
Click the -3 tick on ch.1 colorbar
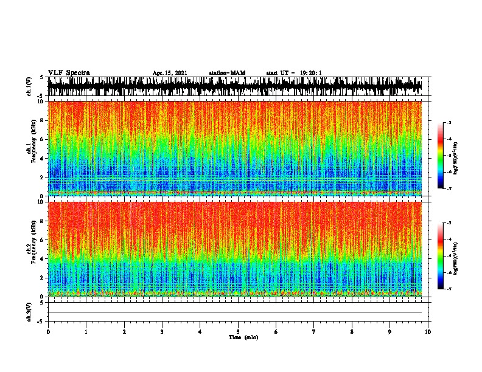(x=449, y=122)
